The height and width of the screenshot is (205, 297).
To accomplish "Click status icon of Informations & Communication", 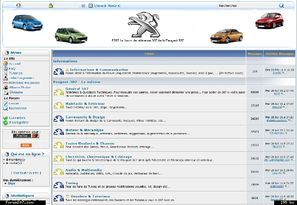I will (x=58, y=72).
